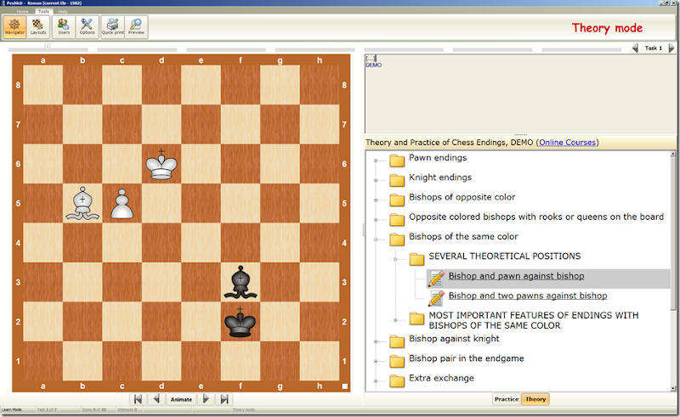
Task: Switch to Practice mode tab
Action: coord(507,399)
